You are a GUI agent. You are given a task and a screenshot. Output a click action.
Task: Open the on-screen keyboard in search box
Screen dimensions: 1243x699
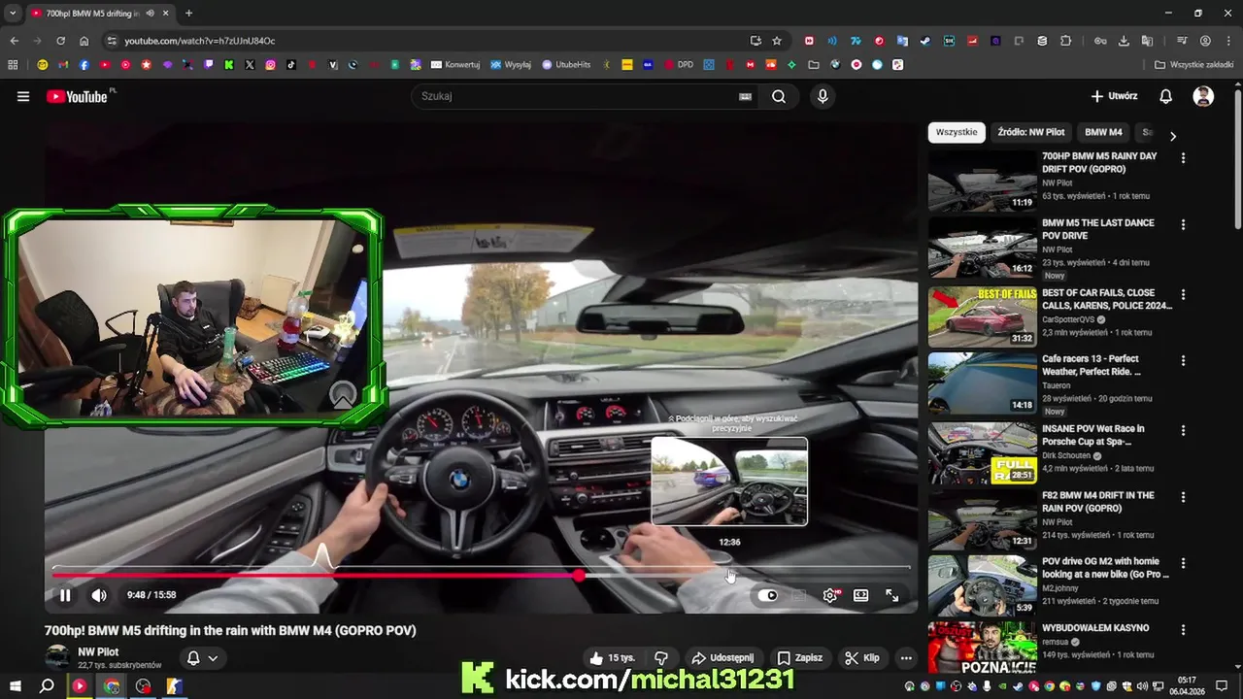[x=745, y=96]
